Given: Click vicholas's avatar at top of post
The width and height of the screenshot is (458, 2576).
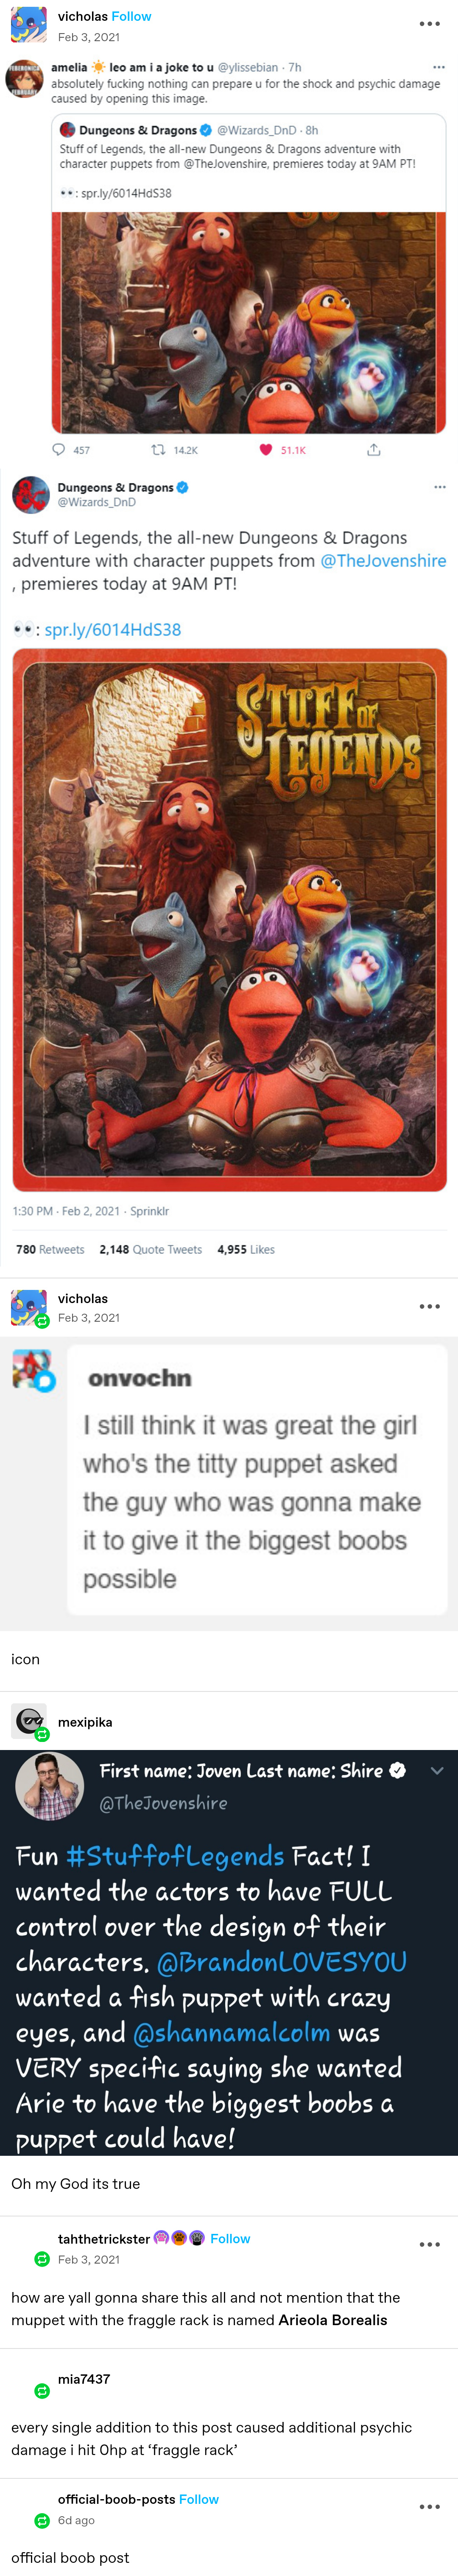Looking at the screenshot, I should tap(28, 25).
